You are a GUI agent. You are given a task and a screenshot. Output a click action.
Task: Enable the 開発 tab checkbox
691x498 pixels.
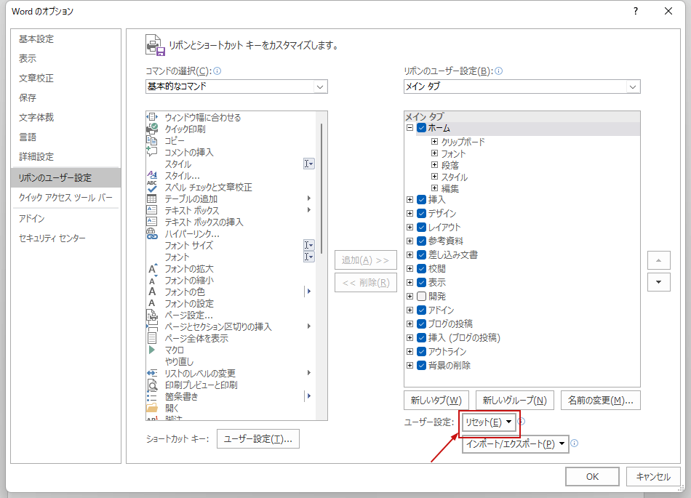click(421, 296)
